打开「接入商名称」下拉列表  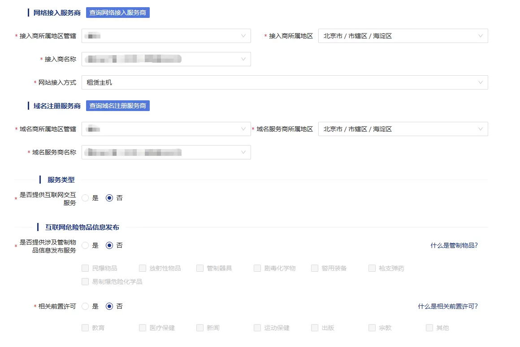(166, 59)
